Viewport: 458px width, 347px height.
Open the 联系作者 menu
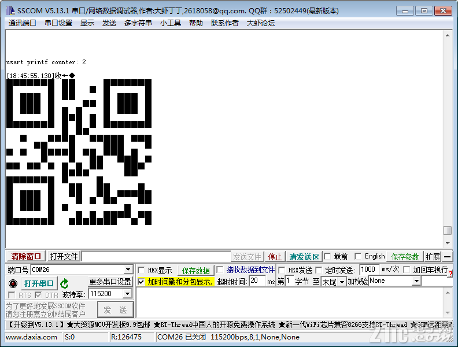(x=224, y=23)
